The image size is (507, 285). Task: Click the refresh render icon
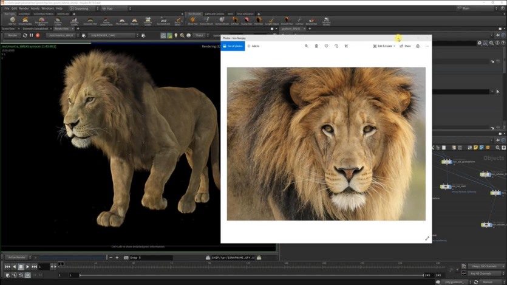[25, 35]
